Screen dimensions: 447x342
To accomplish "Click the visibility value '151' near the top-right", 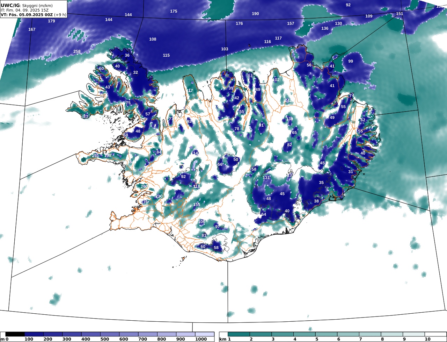I will click(x=400, y=14).
